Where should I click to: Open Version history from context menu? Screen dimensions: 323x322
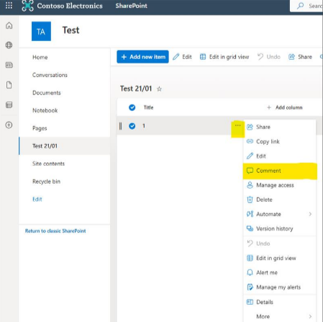tap(280, 228)
